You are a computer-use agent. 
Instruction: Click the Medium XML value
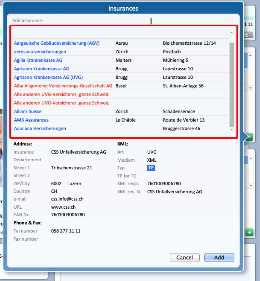point(152,160)
